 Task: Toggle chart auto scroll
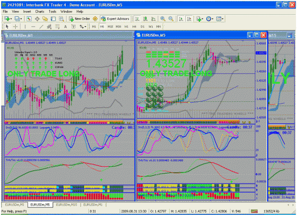pos(181,19)
